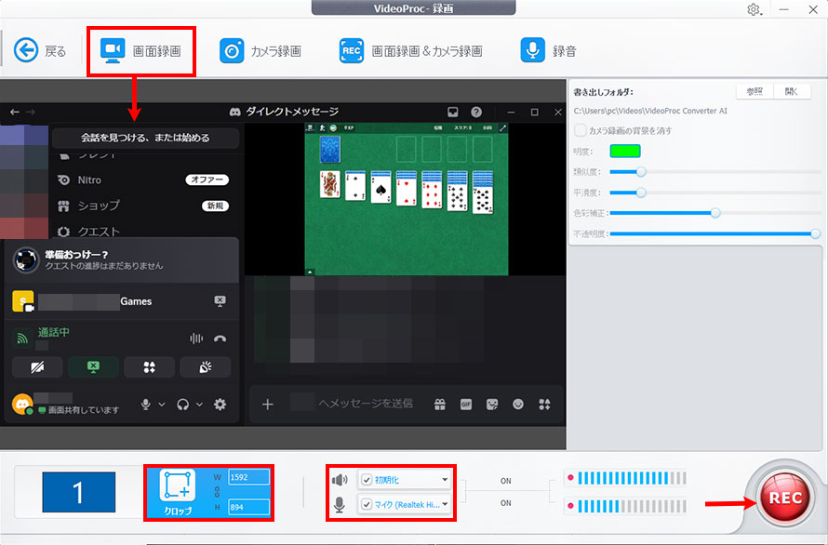Adjust the 類似度 slider handle
The image size is (828, 545).
[x=641, y=172]
